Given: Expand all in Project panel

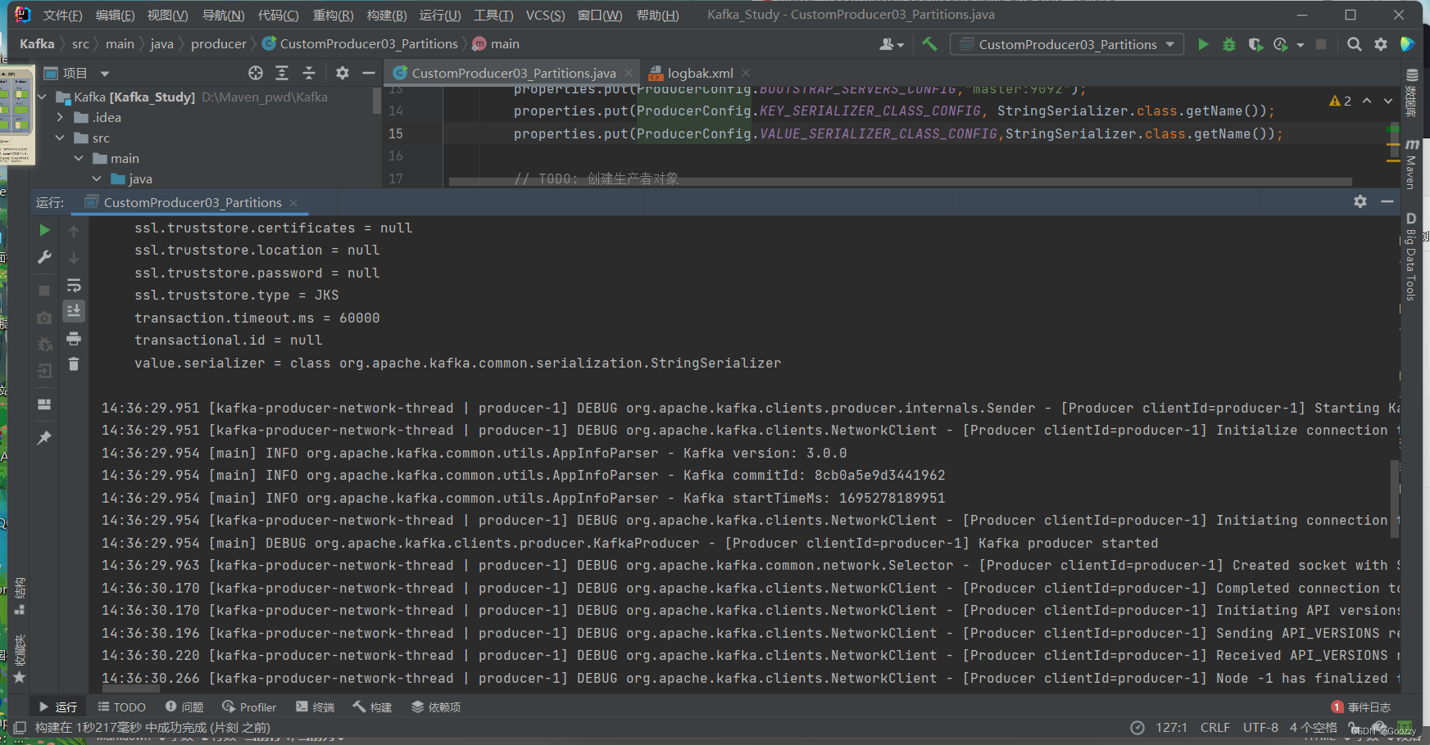Looking at the screenshot, I should pos(282,73).
